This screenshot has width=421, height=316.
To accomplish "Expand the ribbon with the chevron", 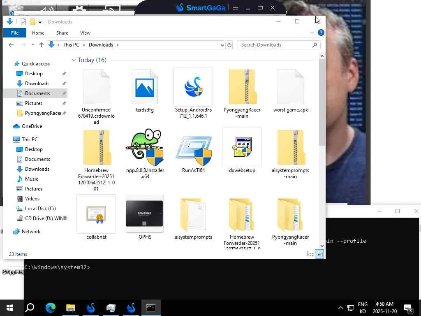I will click(312, 33).
